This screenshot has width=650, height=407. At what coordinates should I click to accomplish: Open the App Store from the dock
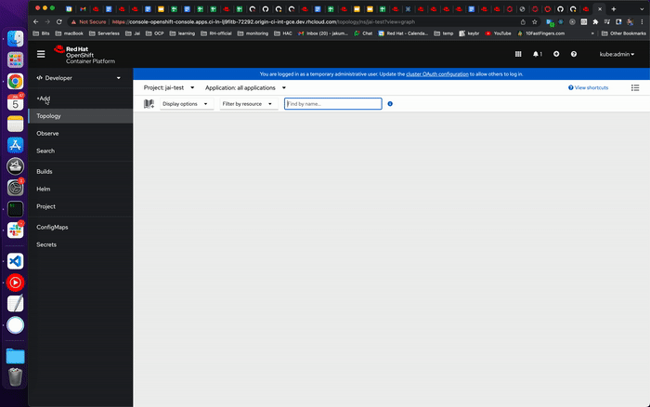16,145
